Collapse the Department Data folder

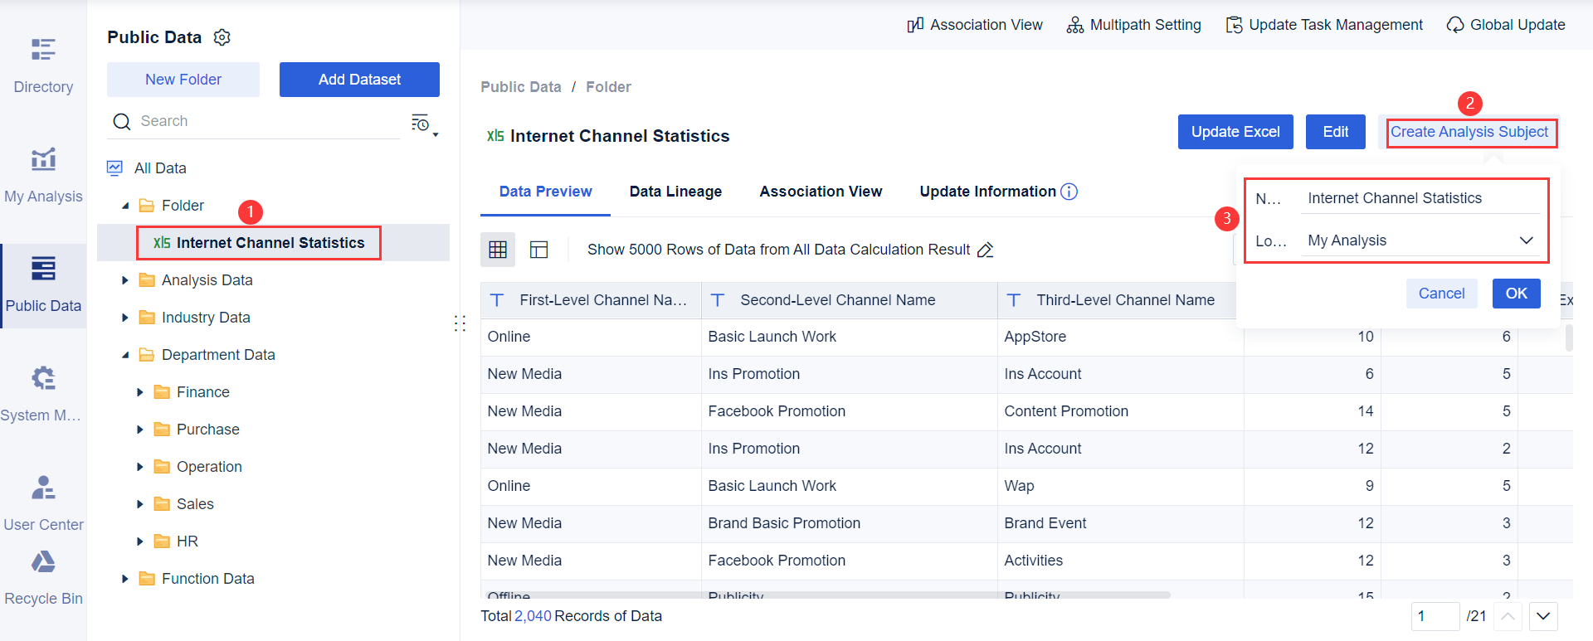125,355
